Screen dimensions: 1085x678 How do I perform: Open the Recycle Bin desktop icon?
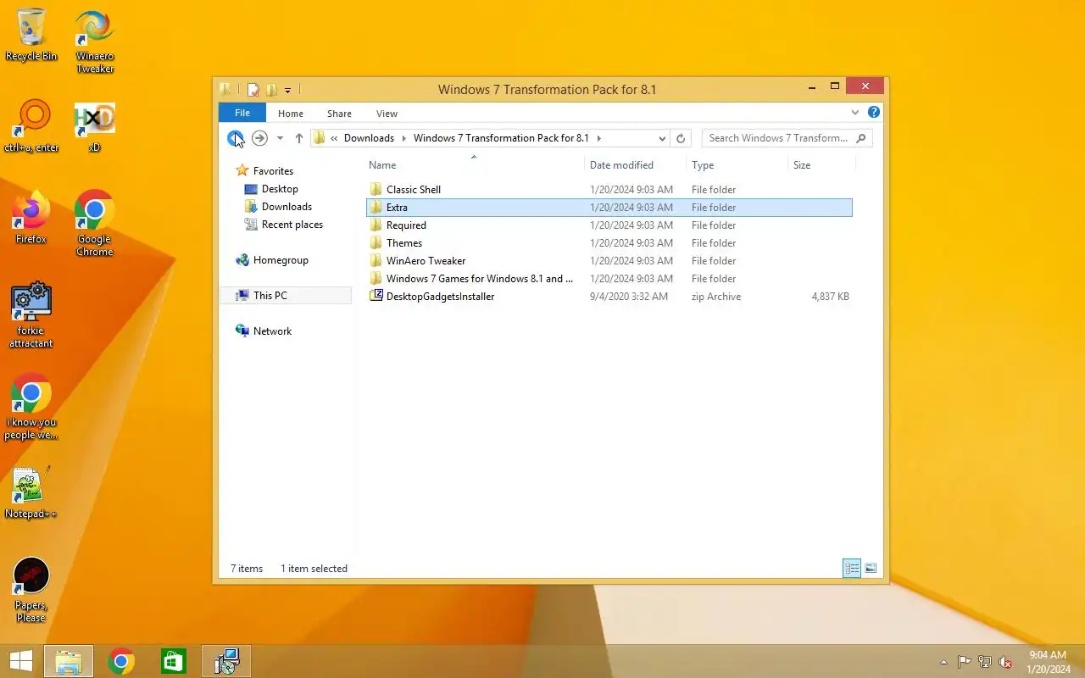point(31,35)
